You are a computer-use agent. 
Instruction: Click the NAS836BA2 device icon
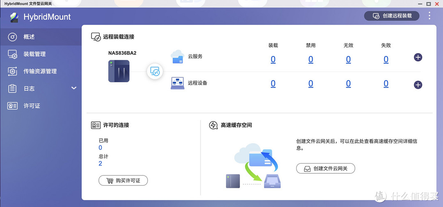(119, 71)
